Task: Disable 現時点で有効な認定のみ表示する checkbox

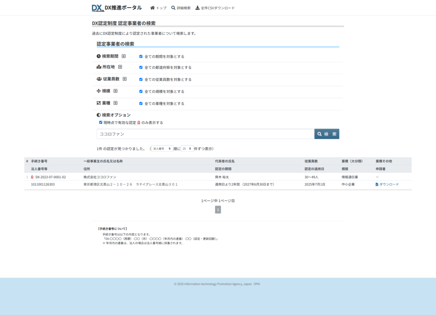Action: tap(101, 122)
